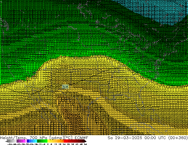188x145 pixels.
Task: Click the dark maroon right legend arrow
Action: [85, 141]
